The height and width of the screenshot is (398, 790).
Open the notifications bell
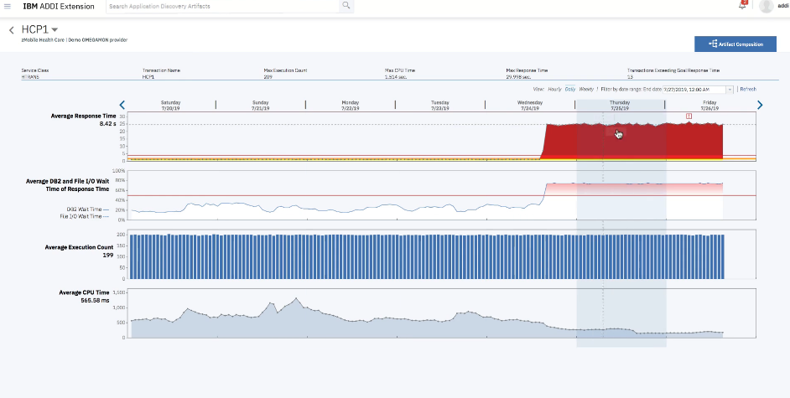(x=742, y=6)
